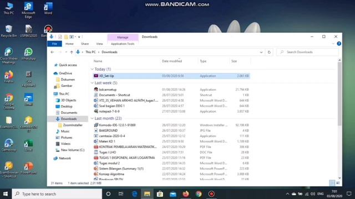
Task: Launch Microsoft Edge from taskbar
Action: 134,194
